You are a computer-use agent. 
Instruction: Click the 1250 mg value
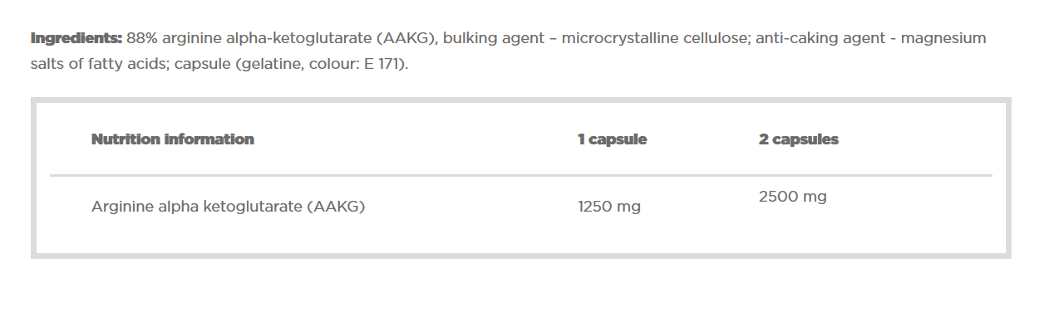point(609,207)
